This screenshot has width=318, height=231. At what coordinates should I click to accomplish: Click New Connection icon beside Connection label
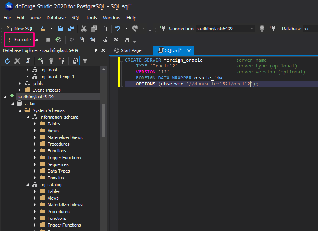(x=162, y=28)
